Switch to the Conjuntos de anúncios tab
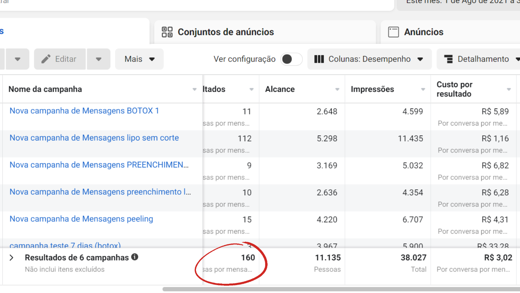This screenshot has width=520, height=293. pos(225,32)
